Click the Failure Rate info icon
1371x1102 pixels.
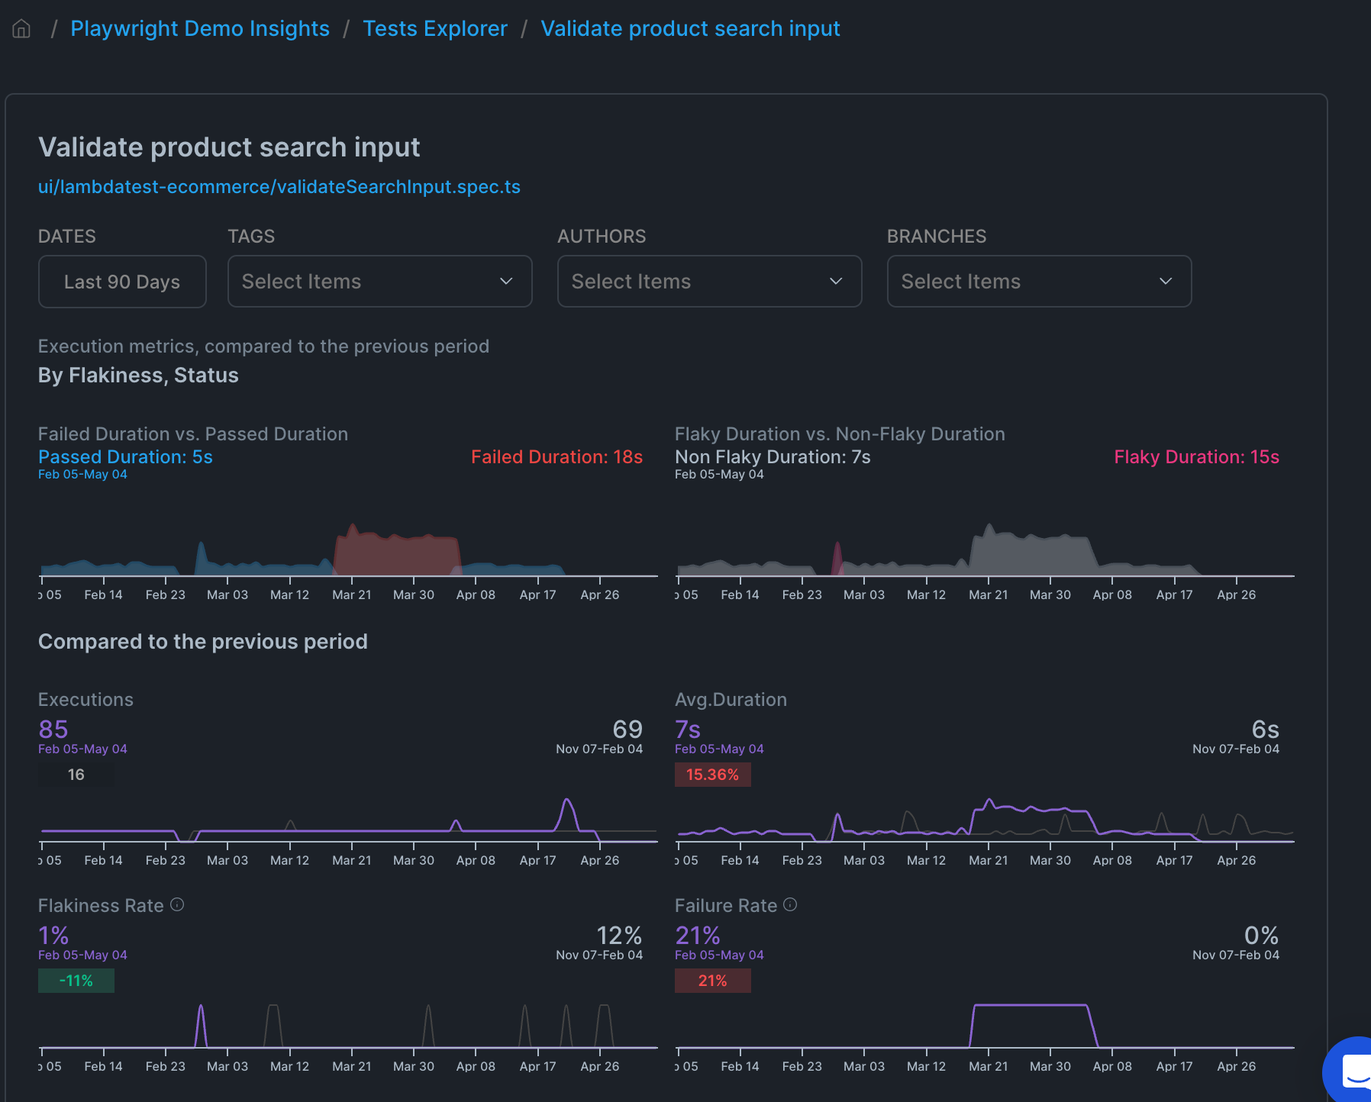(790, 905)
